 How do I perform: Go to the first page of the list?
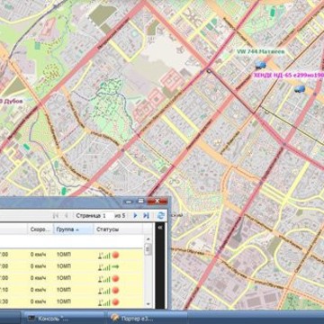(x=56, y=215)
